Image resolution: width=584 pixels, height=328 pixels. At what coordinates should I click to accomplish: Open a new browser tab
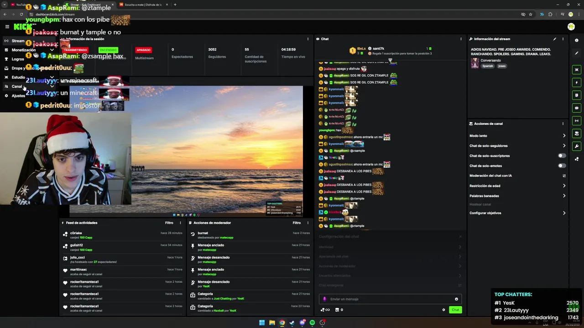pos(175,5)
